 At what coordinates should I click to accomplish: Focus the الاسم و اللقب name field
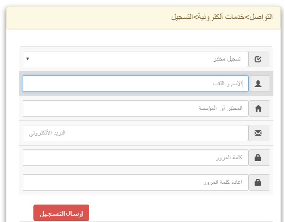point(136,84)
